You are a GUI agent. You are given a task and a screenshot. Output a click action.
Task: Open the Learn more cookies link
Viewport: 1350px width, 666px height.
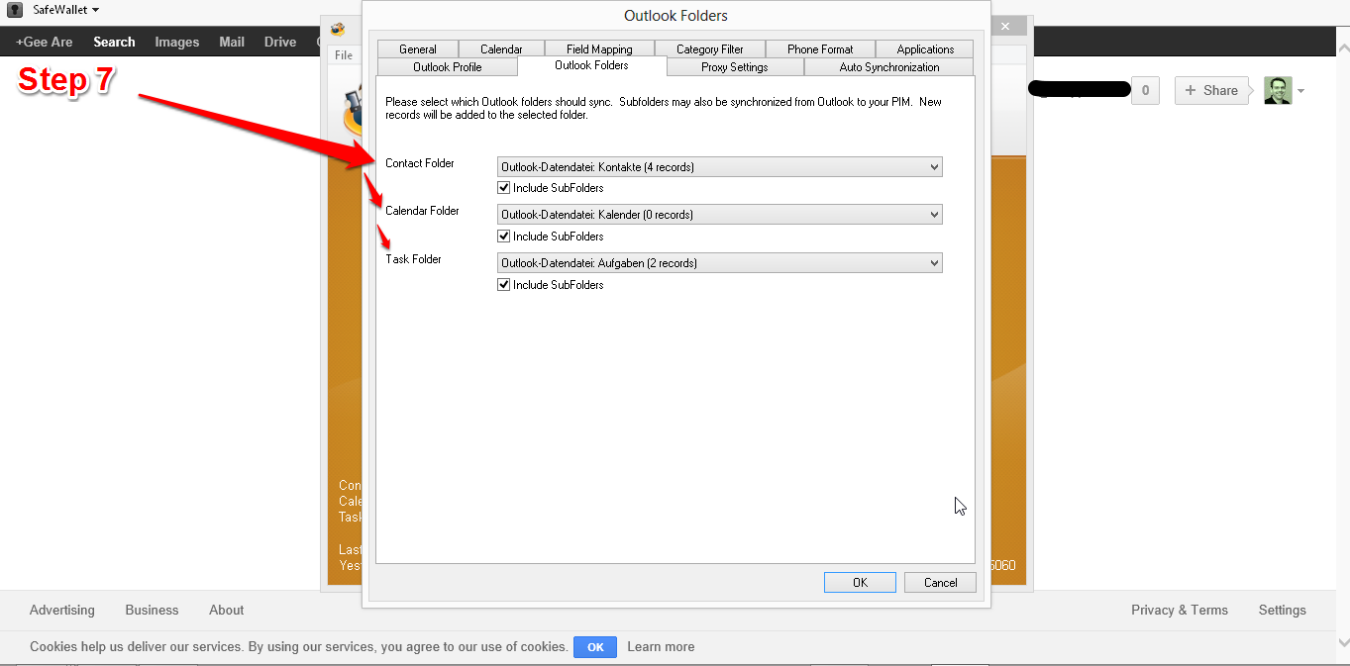click(661, 647)
